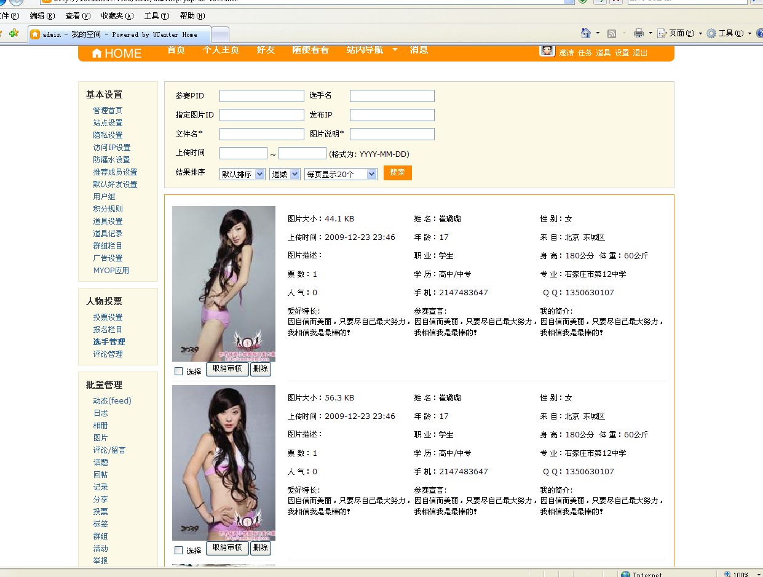Open the 每页显示20个 dropdown
Image resolution: width=763 pixels, height=577 pixels.
point(341,174)
